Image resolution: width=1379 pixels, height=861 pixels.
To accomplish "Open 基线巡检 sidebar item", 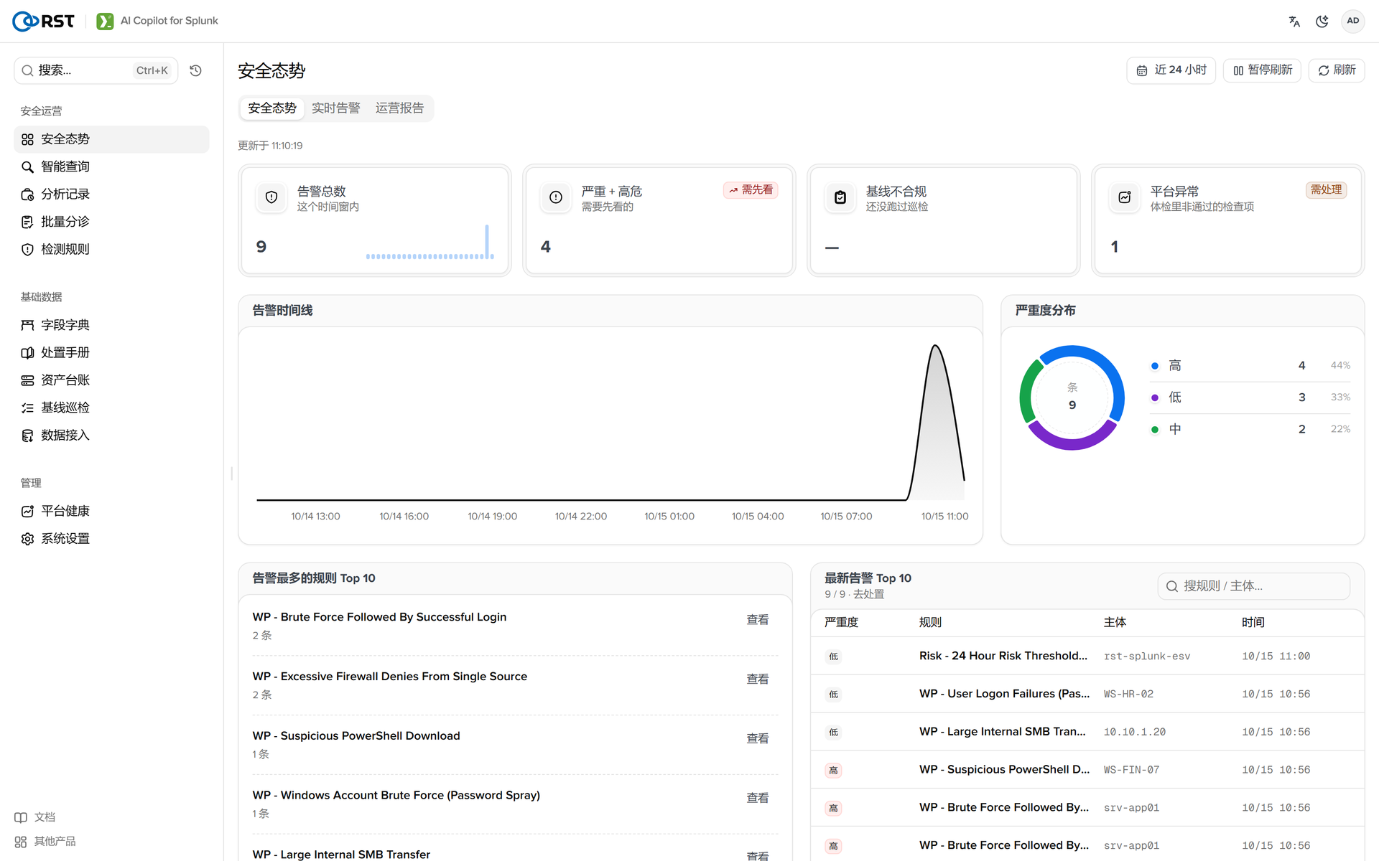I will tap(111, 408).
